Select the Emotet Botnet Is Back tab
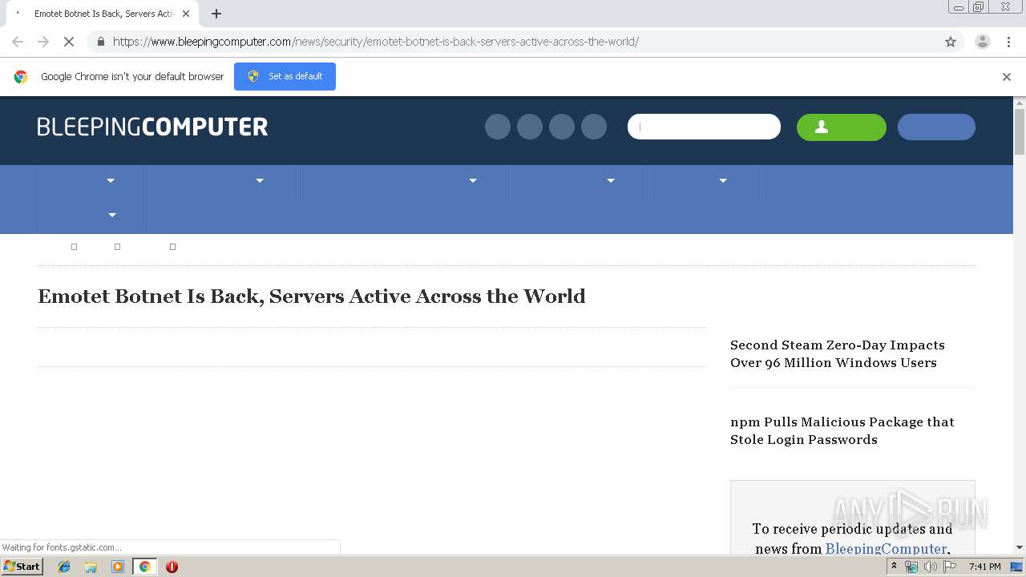1026x577 pixels. click(x=101, y=14)
